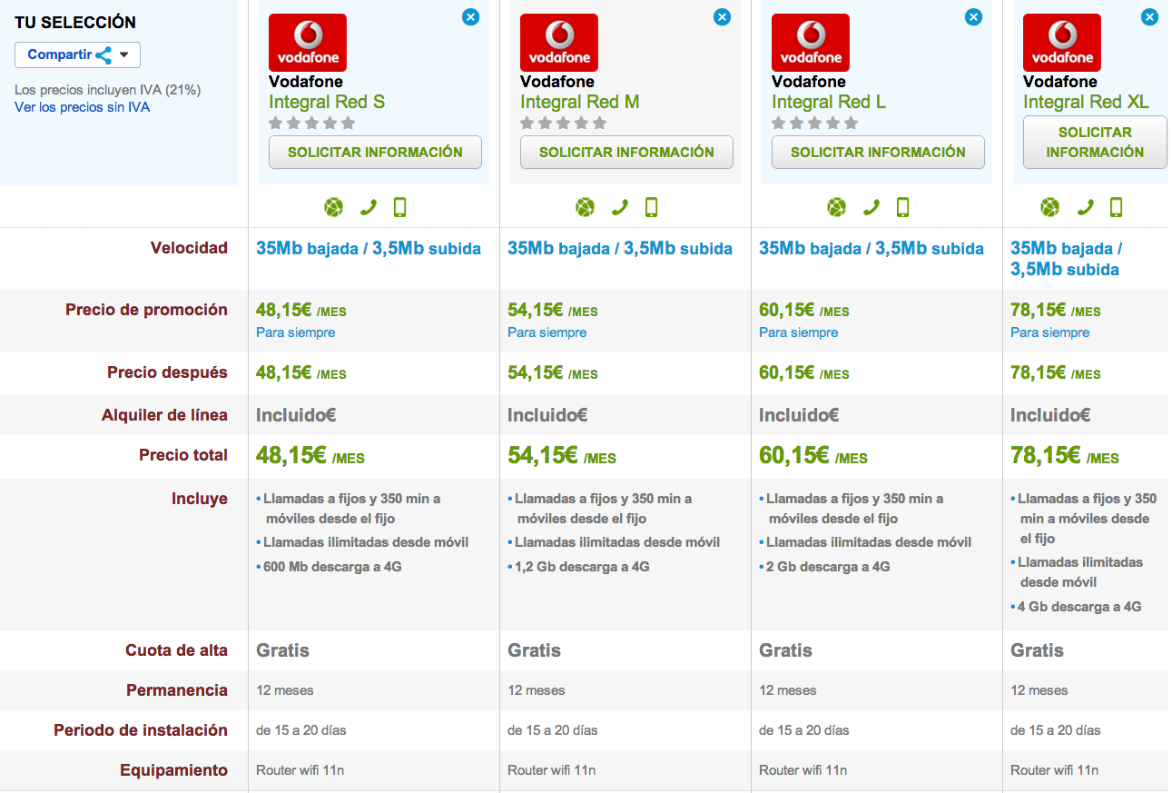This screenshot has width=1172, height=793.
Task: Open the Integral Red L plan title
Action: click(829, 102)
